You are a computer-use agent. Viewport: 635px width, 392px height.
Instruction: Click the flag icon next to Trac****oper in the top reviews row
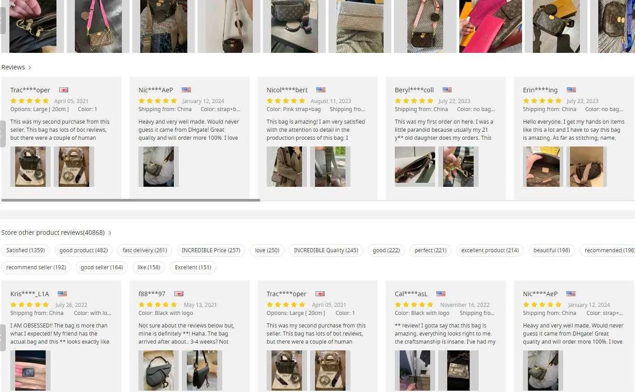[64, 90]
